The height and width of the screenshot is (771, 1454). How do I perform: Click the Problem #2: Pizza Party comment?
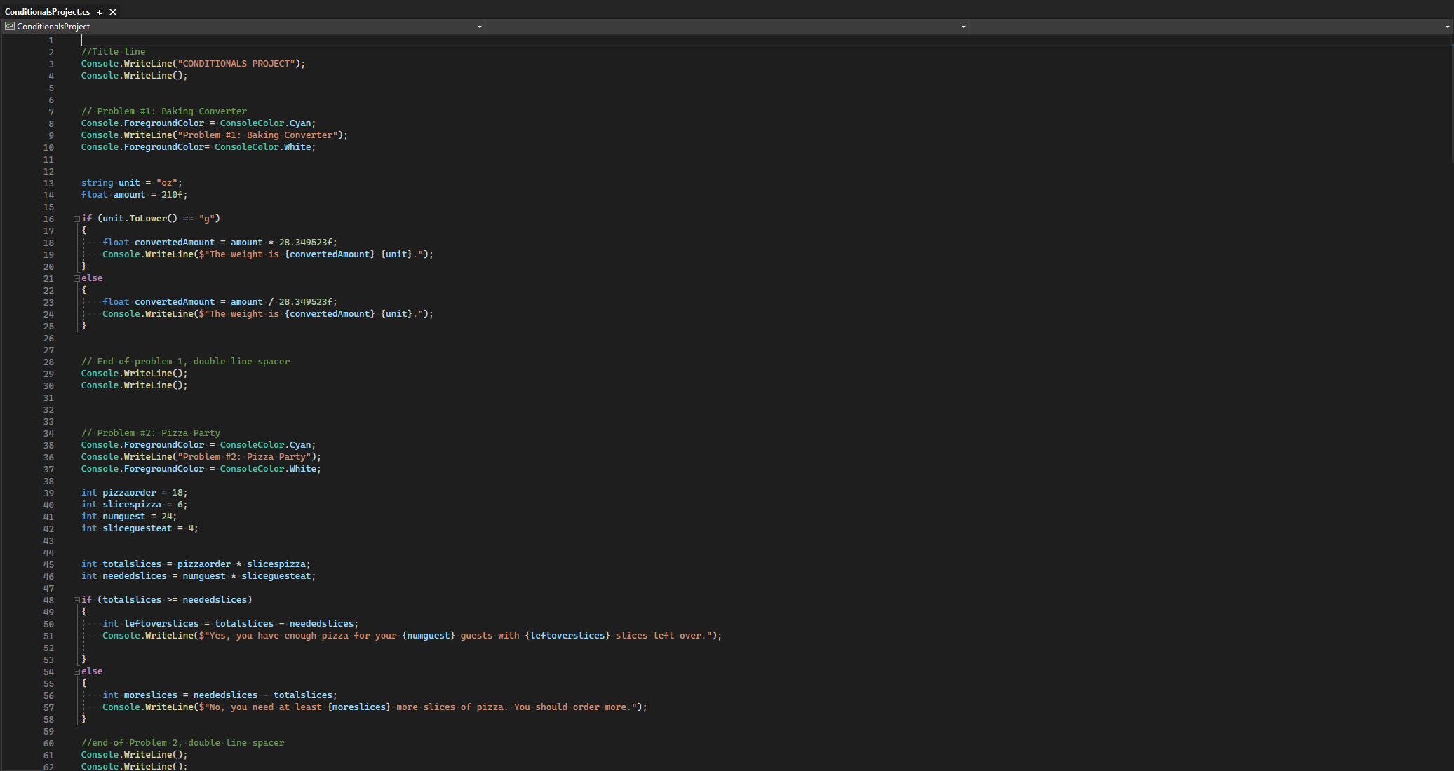point(150,433)
